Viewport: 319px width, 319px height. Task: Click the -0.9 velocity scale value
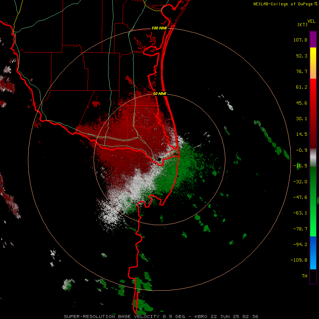tap(302, 150)
